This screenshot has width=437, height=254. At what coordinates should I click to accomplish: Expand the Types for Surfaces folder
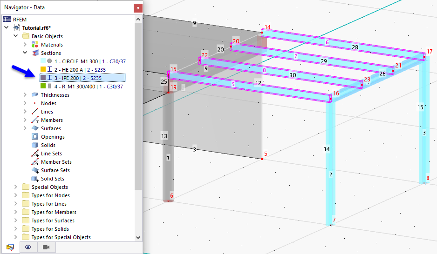point(16,220)
